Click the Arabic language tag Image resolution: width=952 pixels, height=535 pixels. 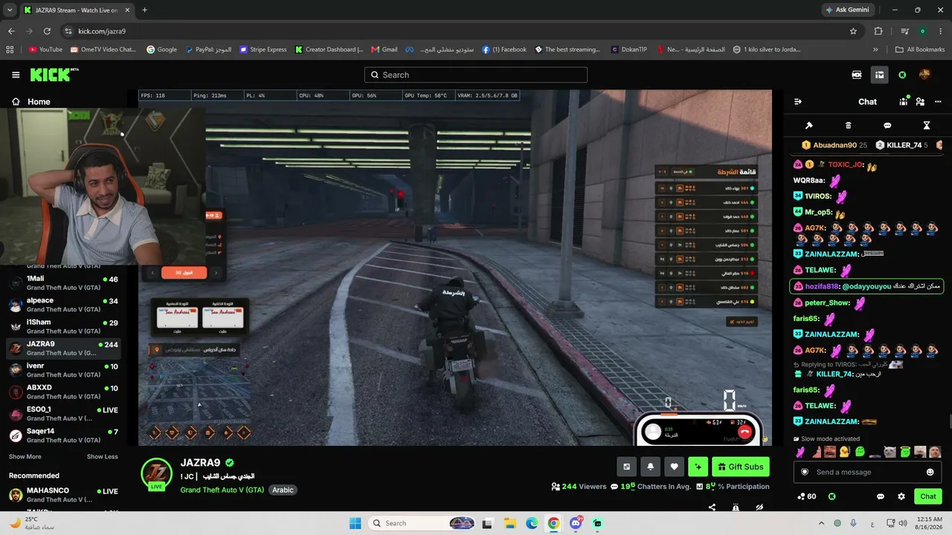(283, 490)
